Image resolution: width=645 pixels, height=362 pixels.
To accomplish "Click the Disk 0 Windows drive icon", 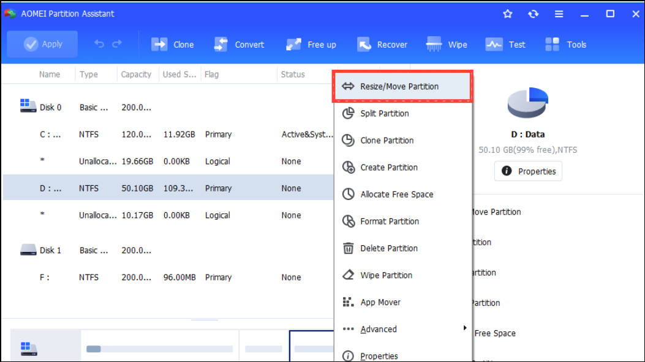I will pos(28,105).
